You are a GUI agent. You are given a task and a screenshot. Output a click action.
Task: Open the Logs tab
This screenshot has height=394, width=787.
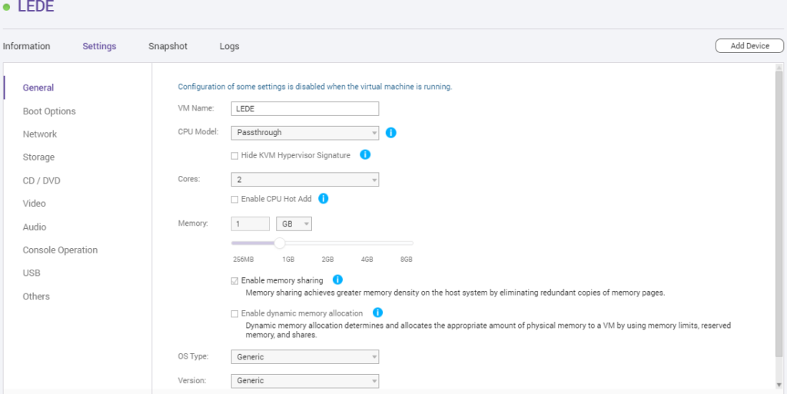(x=229, y=46)
